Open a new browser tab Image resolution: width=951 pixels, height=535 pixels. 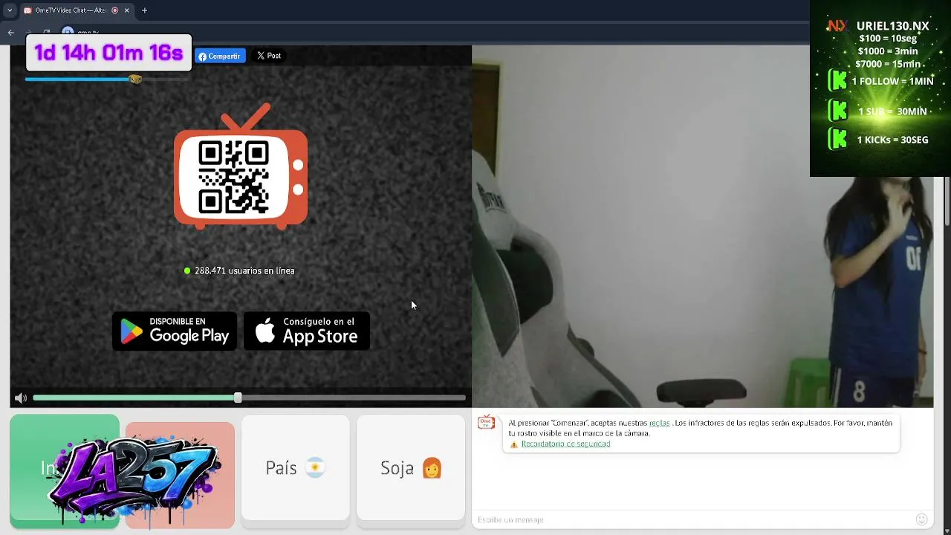click(x=144, y=10)
